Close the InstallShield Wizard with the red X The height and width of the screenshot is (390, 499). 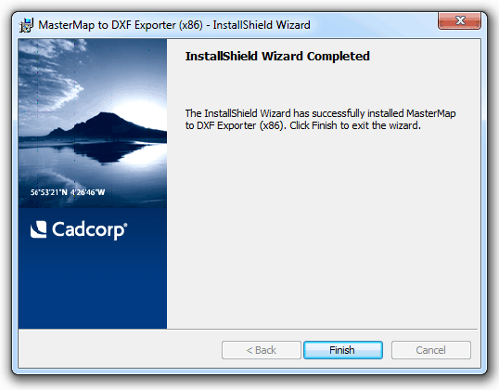[459, 21]
